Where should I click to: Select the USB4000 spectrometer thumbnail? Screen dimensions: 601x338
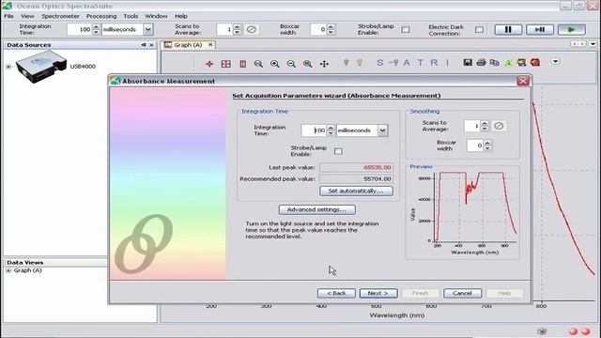(x=41, y=67)
